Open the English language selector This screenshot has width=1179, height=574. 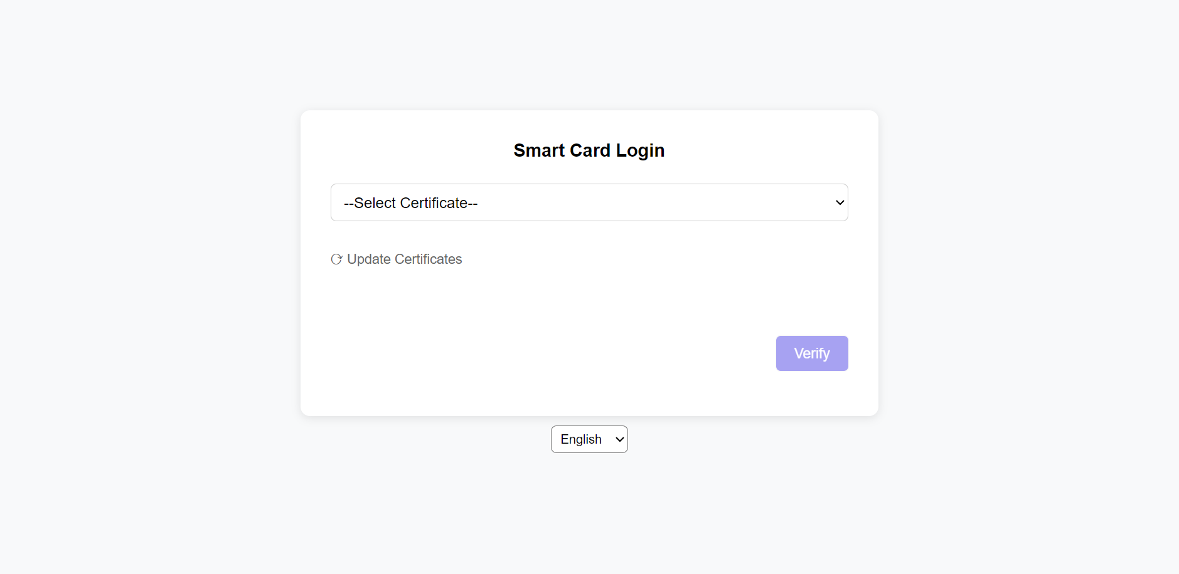589,439
